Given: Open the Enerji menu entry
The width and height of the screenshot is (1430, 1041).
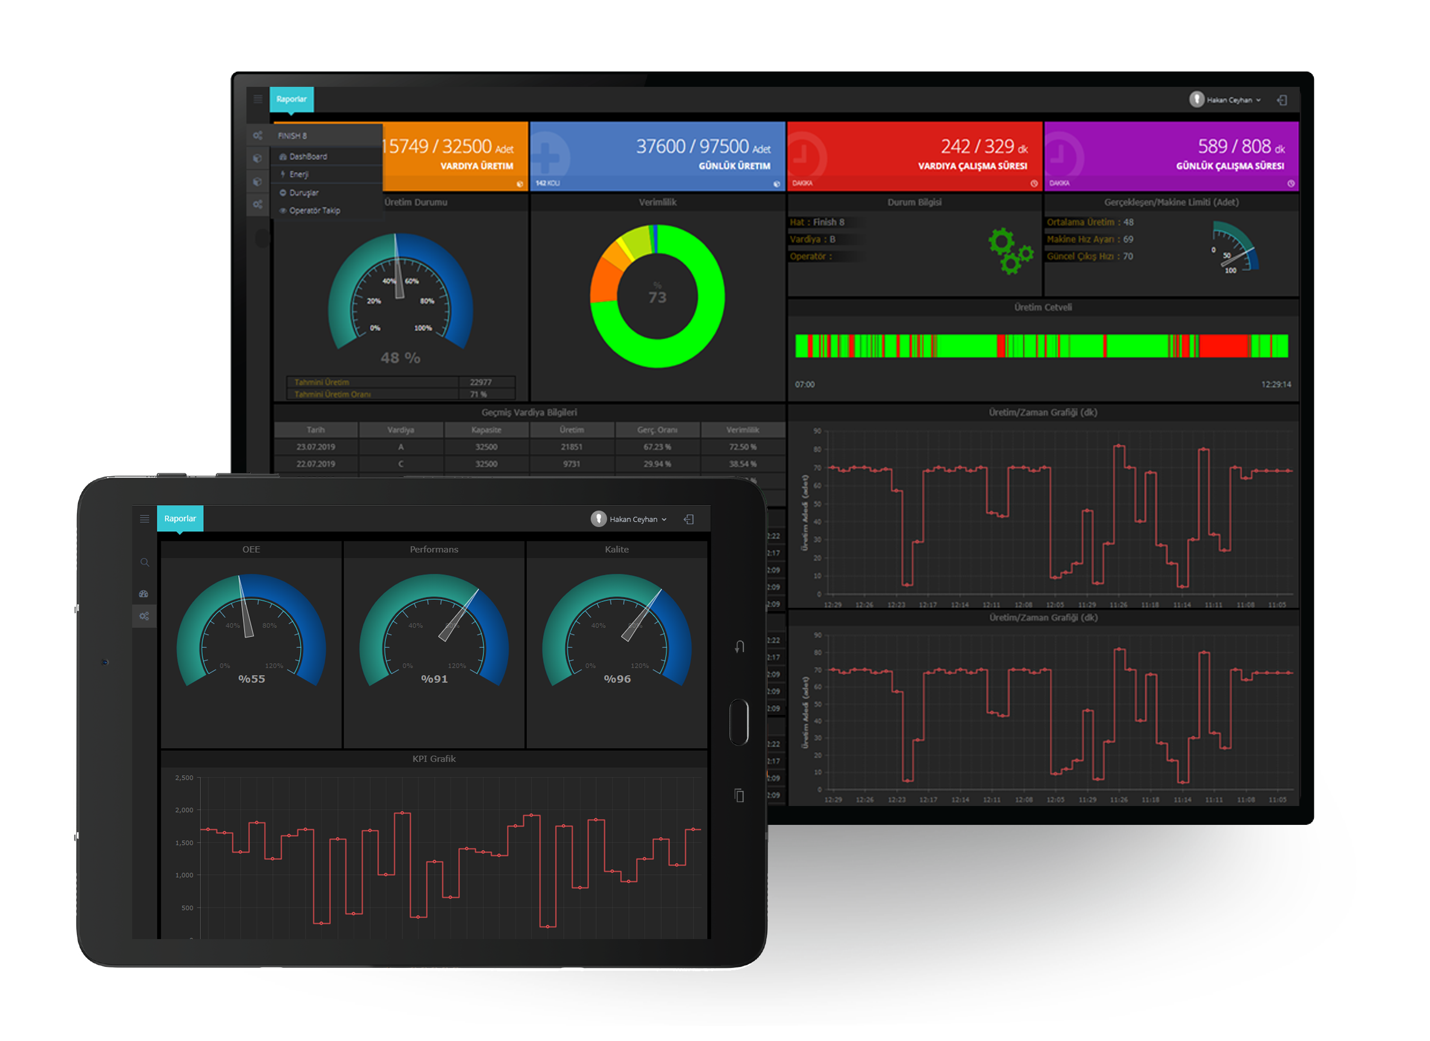Looking at the screenshot, I should click(299, 175).
